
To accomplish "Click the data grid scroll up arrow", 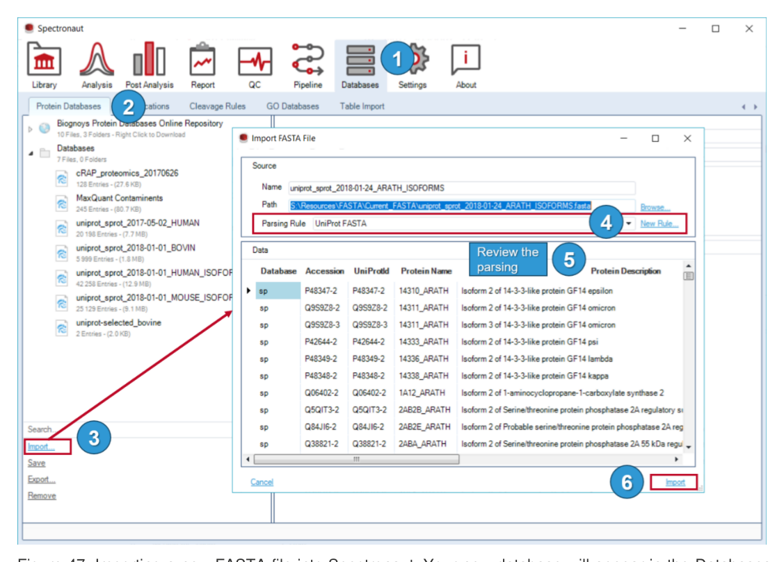I will click(689, 266).
